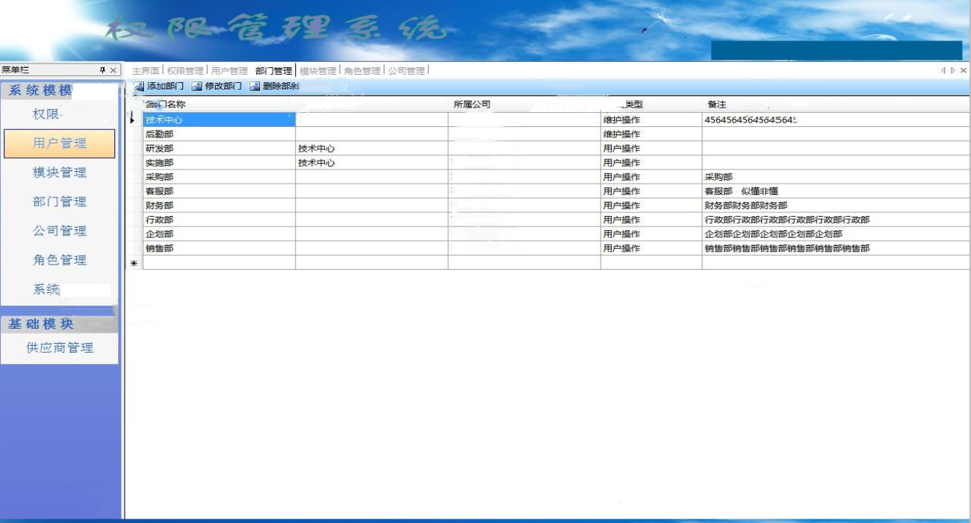971x523 pixels.
Task: Select the 财务部 row name cell
Action: 219,205
